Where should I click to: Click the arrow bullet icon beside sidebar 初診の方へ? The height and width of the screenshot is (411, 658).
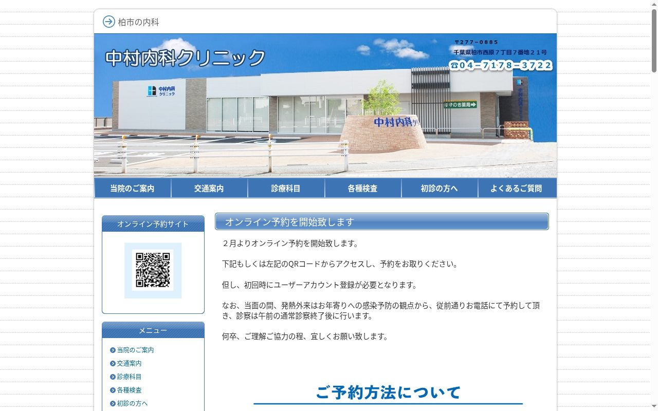(x=113, y=403)
